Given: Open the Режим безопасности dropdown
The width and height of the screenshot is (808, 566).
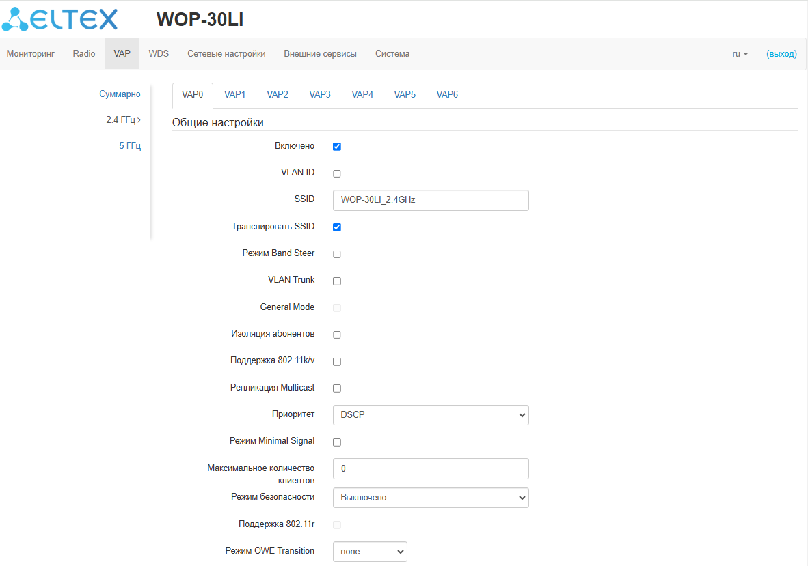Looking at the screenshot, I should pos(431,498).
